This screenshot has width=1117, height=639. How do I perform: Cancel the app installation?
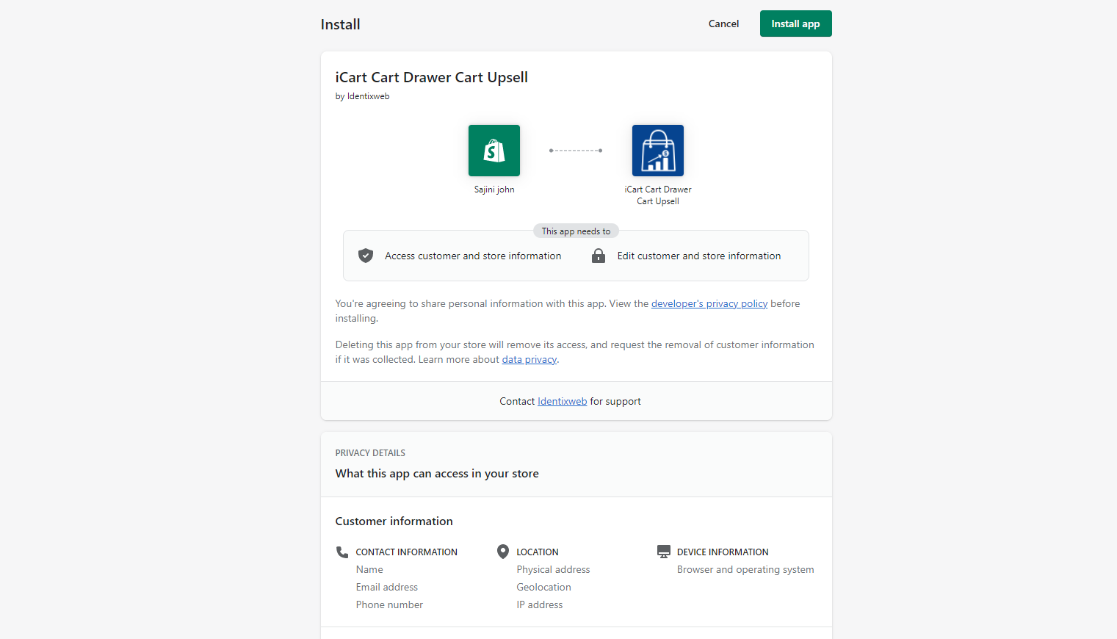pos(723,24)
